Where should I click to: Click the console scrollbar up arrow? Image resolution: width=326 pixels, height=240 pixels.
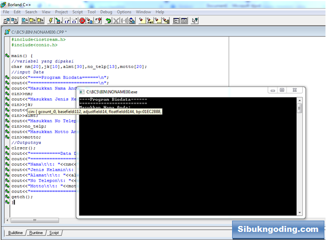pos(300,100)
